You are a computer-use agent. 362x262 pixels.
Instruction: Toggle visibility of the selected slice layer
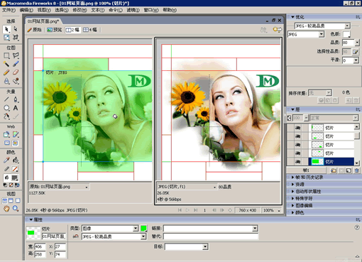[297, 162]
